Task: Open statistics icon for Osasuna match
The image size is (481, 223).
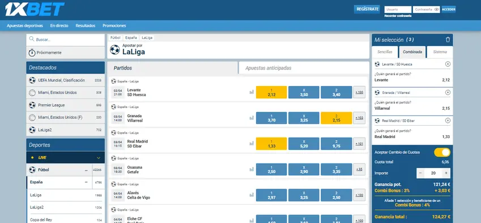Action: tap(252, 169)
